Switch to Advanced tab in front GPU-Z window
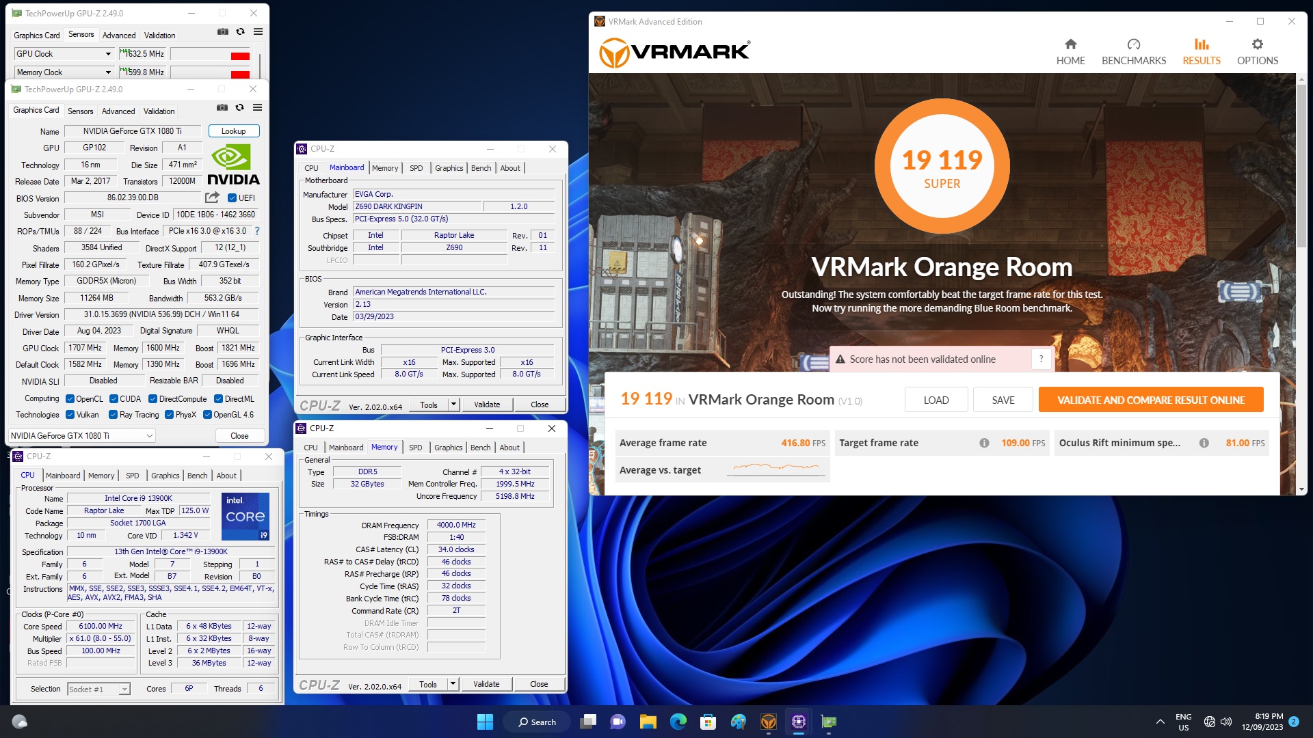Image resolution: width=1313 pixels, height=738 pixels. pos(118,111)
